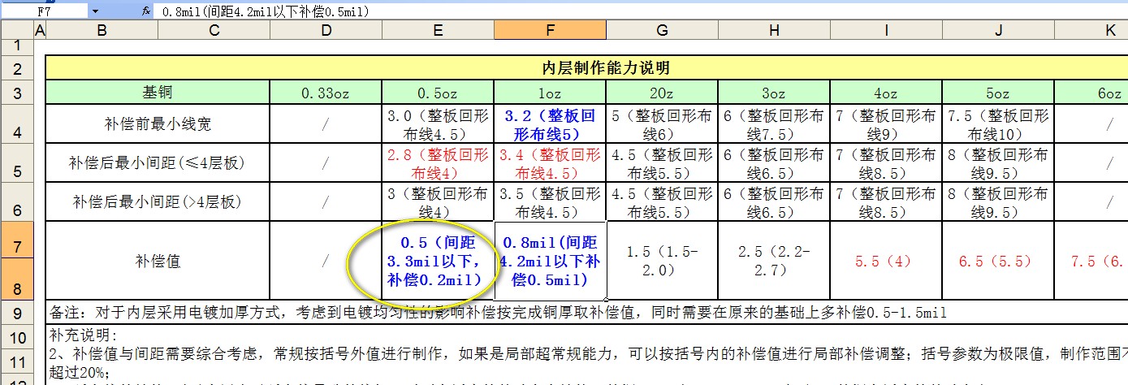Click the select-all corner of the sheet
The image size is (1128, 385).
click(x=16, y=30)
